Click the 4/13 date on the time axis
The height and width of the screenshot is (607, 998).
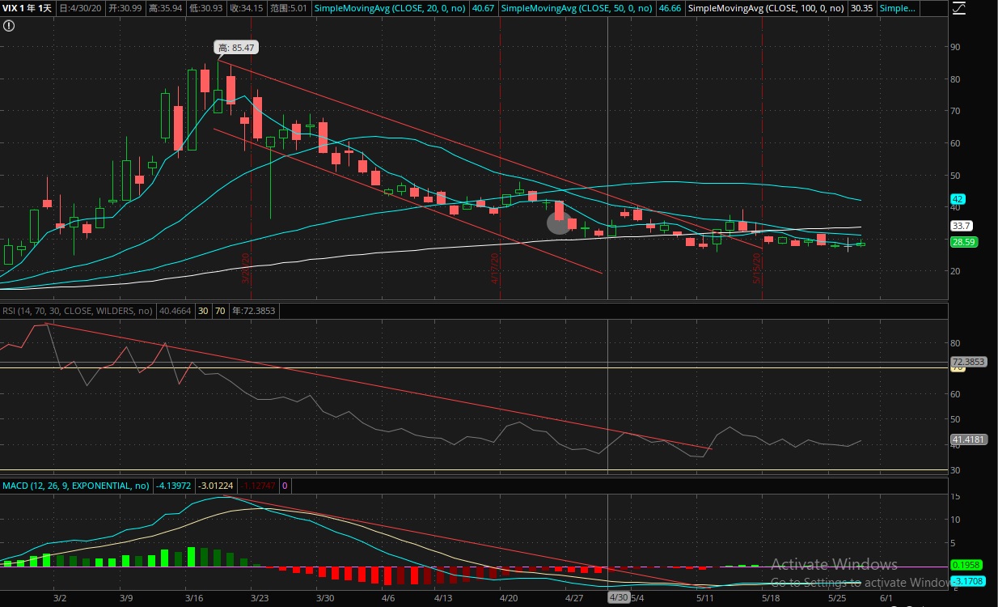[442, 598]
